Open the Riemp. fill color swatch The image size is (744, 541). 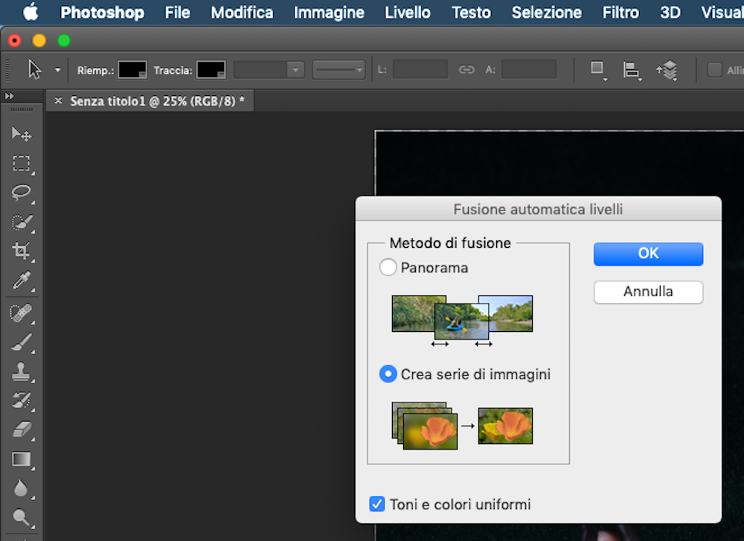[132, 70]
